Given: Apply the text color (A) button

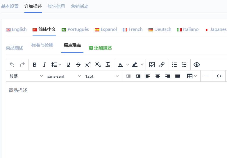Looking at the screenshot, I should tap(120, 65).
